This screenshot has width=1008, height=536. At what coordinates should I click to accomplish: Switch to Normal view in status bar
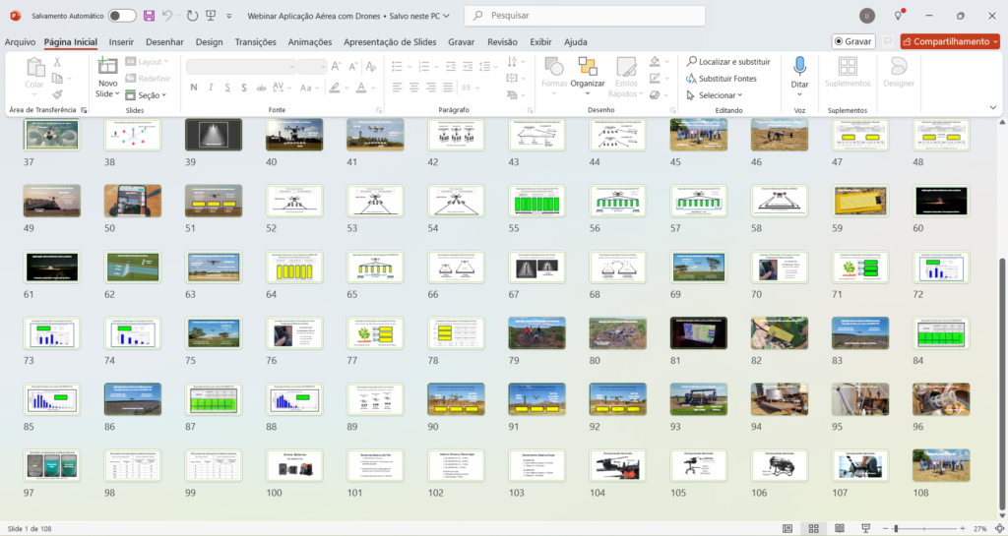coord(787,528)
